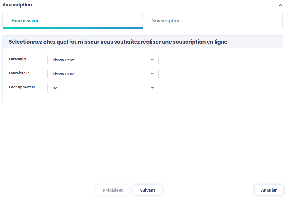The image size is (286, 197).
Task: Click the Fournisseur field label in the form
Action: point(19,73)
